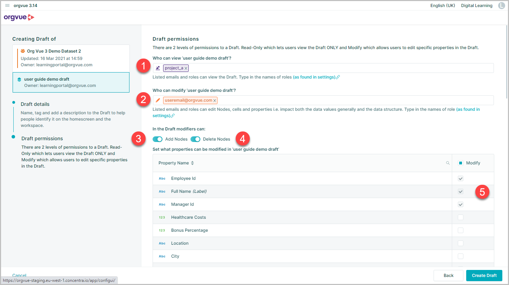Open the hamburger menu icon

coord(7,6)
